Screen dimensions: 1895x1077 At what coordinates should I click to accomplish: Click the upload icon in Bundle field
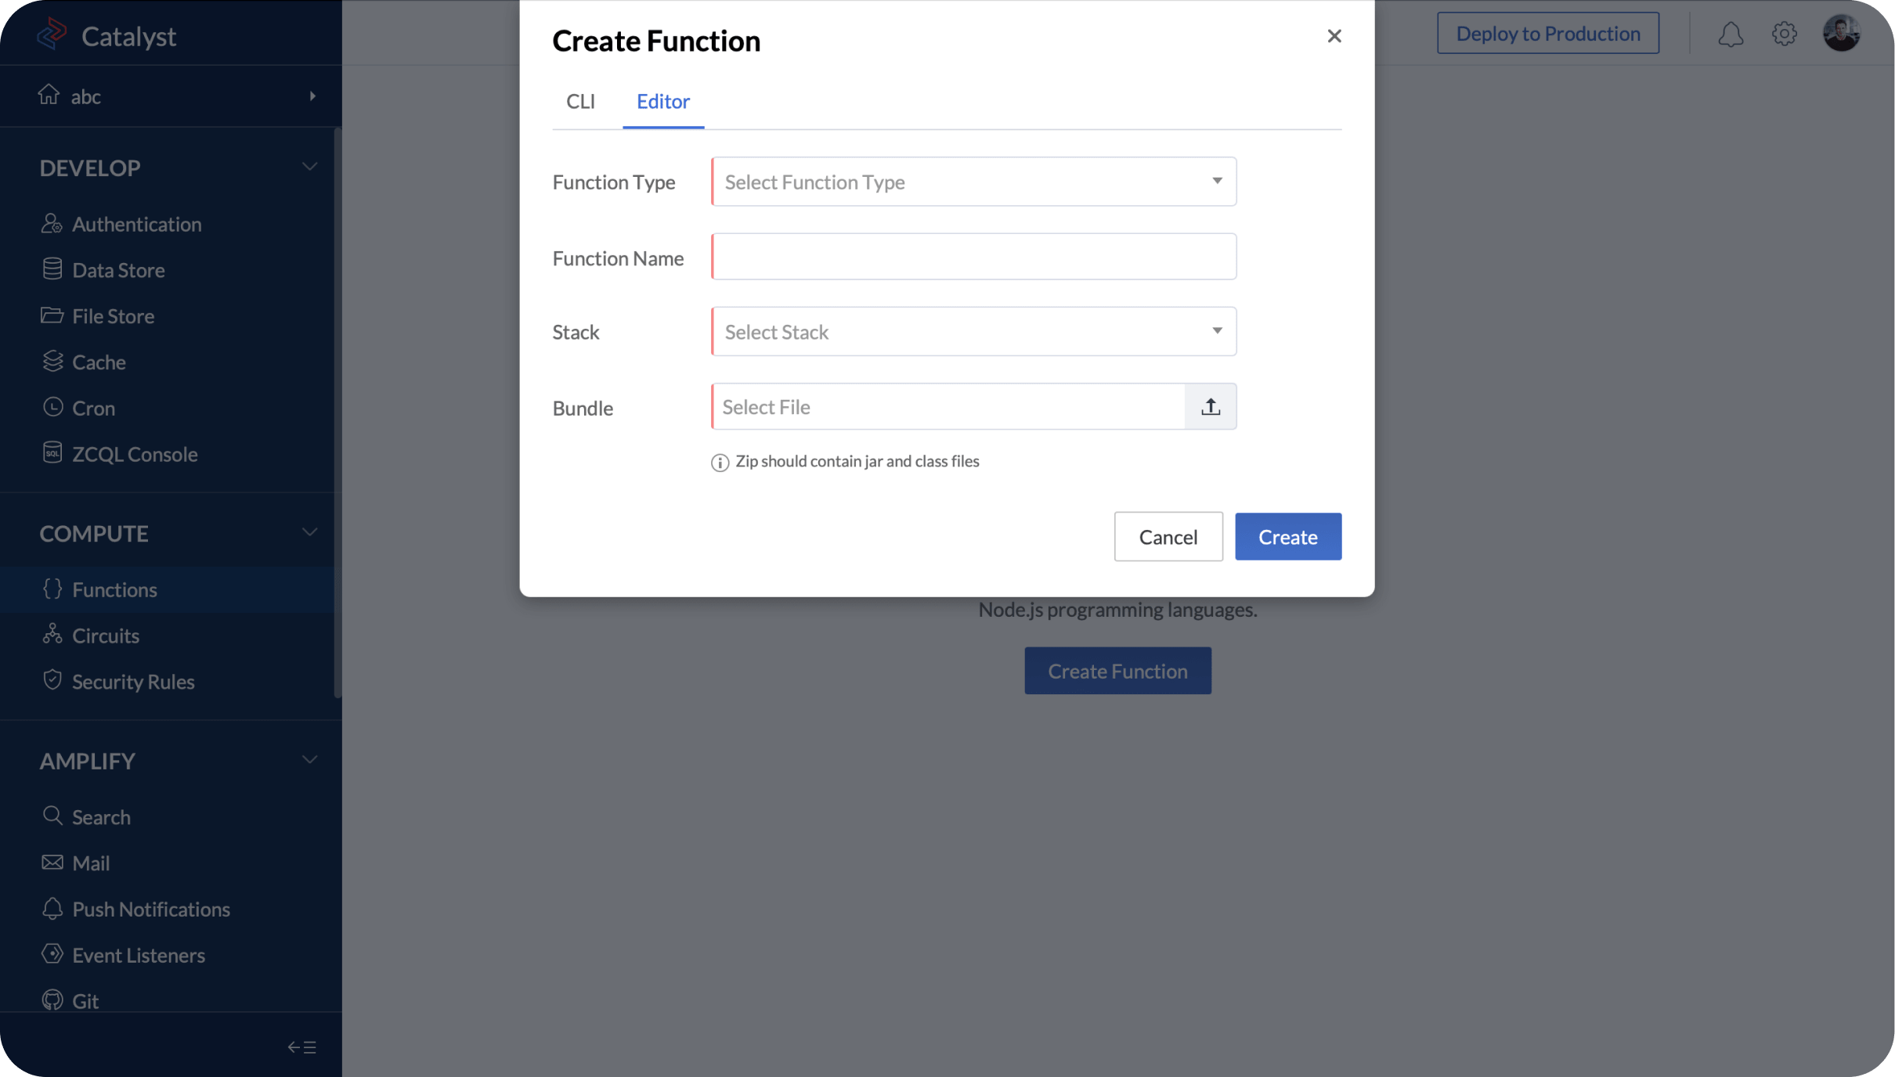click(x=1210, y=407)
